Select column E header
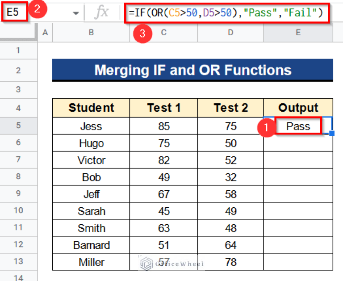The height and width of the screenshot is (281, 343). pyautogui.click(x=298, y=32)
